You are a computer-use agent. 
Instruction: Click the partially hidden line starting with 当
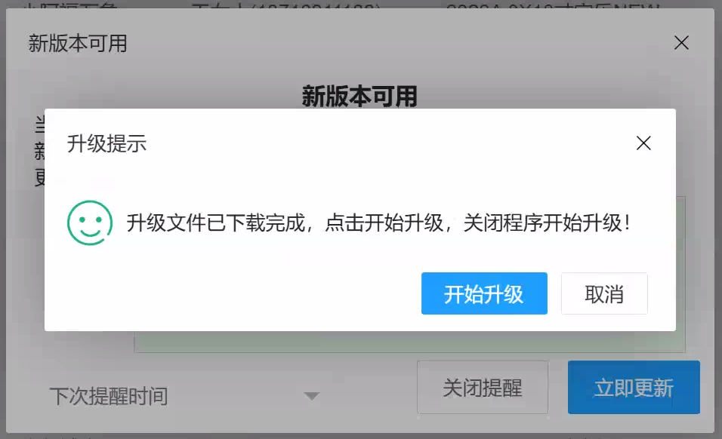pos(39,124)
